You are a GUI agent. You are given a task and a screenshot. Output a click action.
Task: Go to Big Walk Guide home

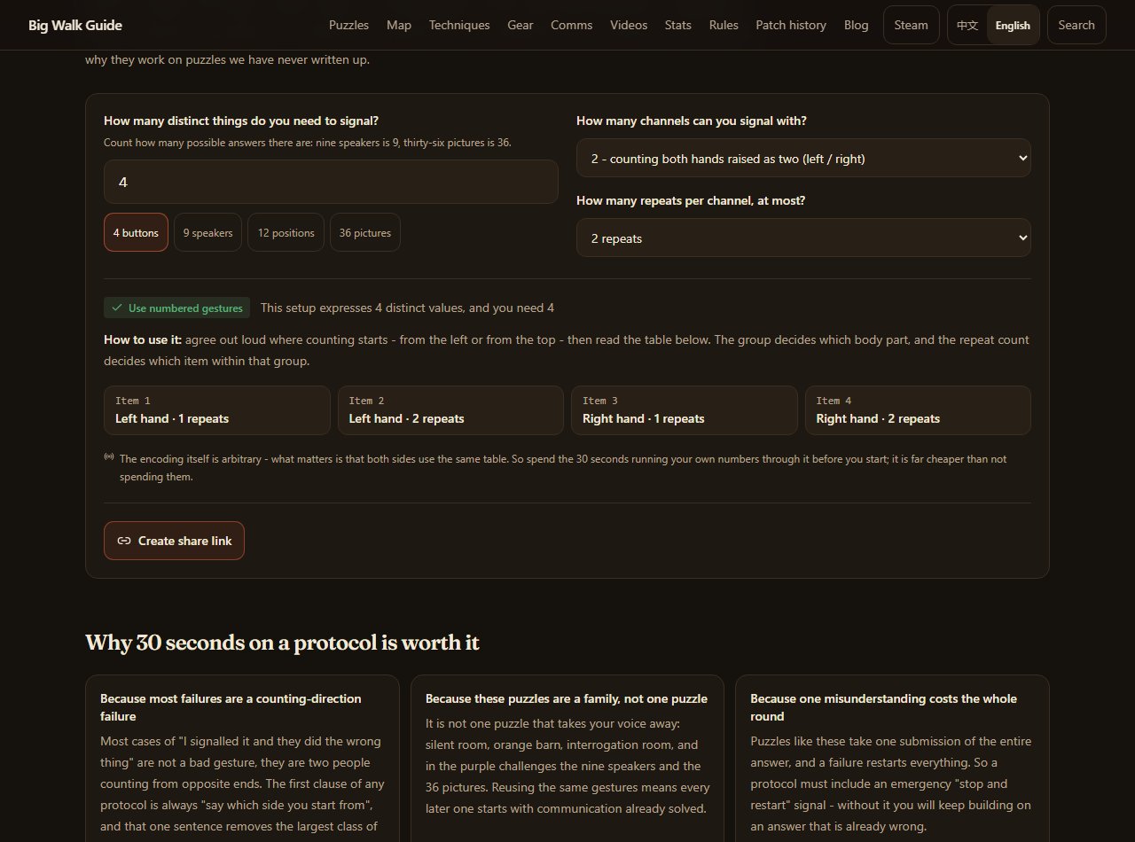(x=75, y=25)
